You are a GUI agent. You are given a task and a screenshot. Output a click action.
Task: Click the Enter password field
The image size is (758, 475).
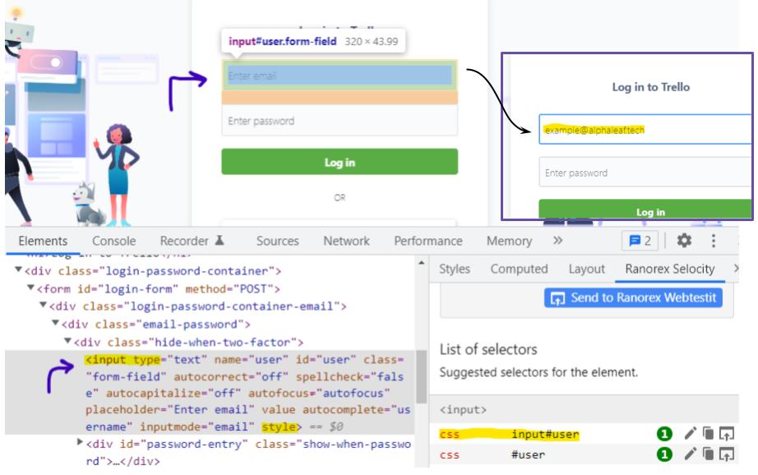coord(339,122)
